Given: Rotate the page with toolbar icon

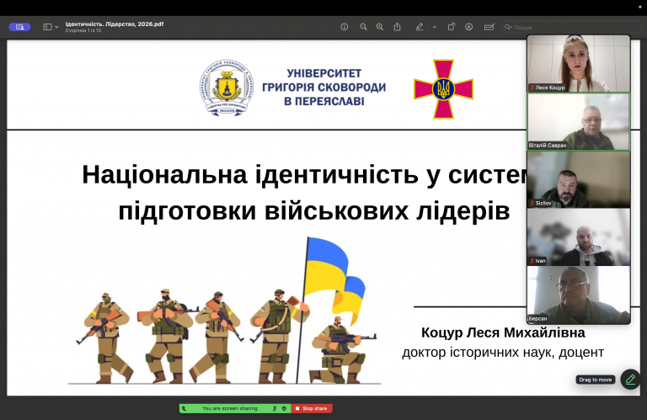Looking at the screenshot, I should (x=452, y=27).
